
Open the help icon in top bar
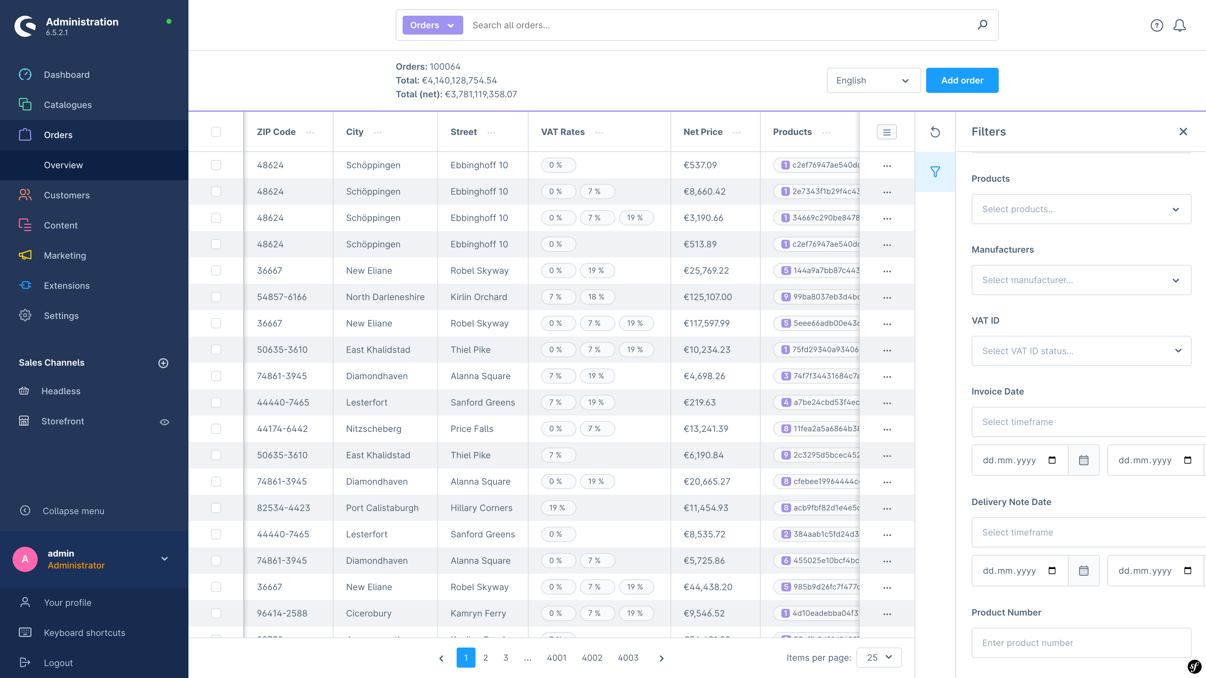[1156, 25]
